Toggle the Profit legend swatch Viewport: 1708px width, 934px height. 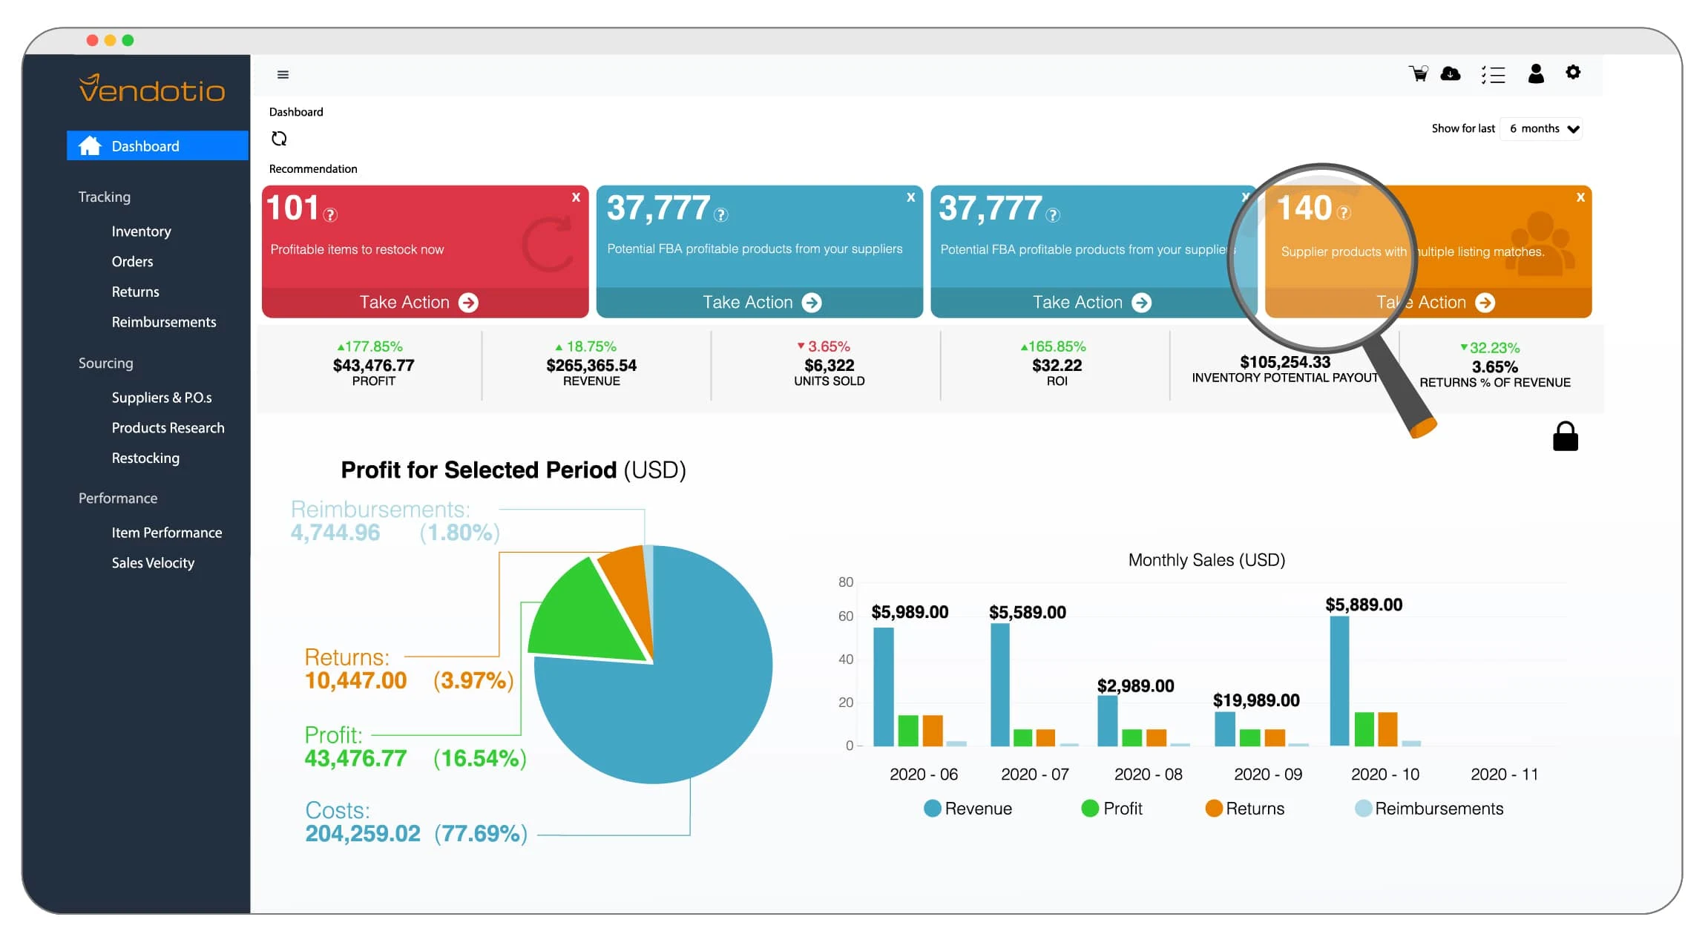1090,809
